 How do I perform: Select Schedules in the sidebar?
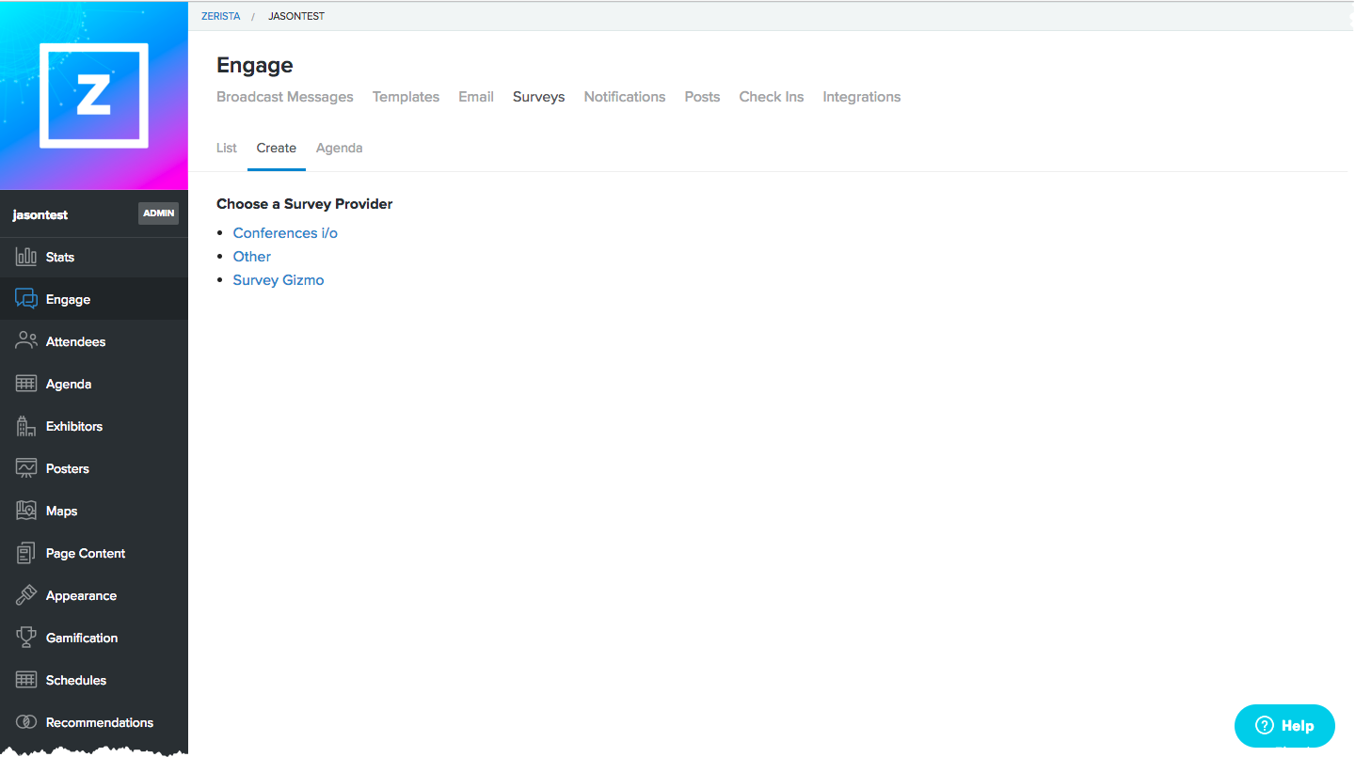[x=94, y=680]
